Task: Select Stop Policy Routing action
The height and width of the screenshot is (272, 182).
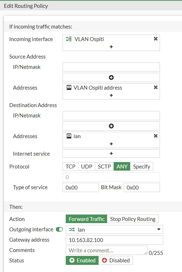Action: [x=133, y=219]
